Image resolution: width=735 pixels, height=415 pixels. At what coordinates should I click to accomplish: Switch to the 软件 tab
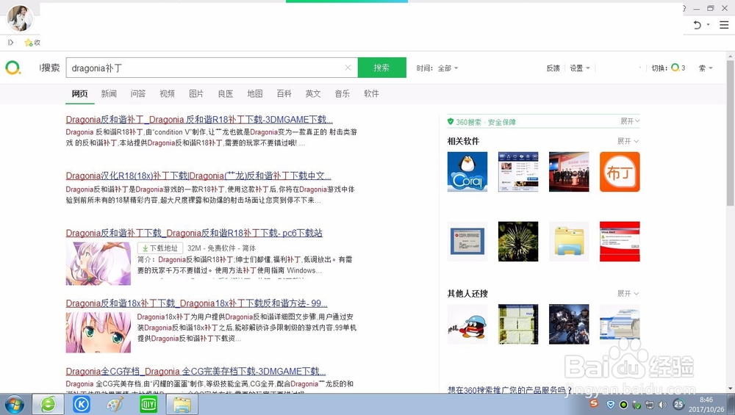click(x=371, y=94)
